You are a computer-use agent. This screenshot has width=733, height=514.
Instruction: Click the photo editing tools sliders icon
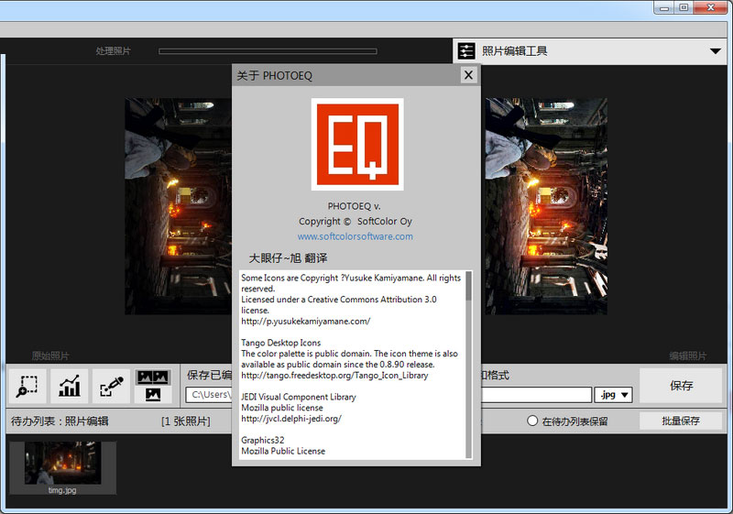pos(466,51)
